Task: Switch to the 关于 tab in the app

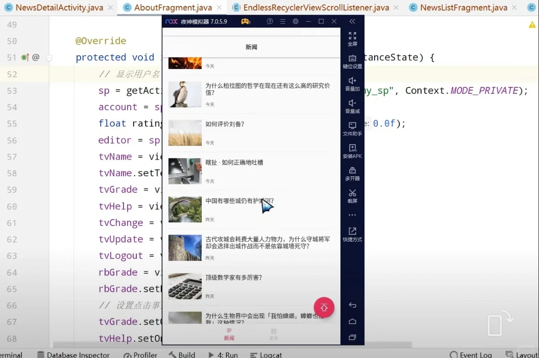Action: (273, 335)
